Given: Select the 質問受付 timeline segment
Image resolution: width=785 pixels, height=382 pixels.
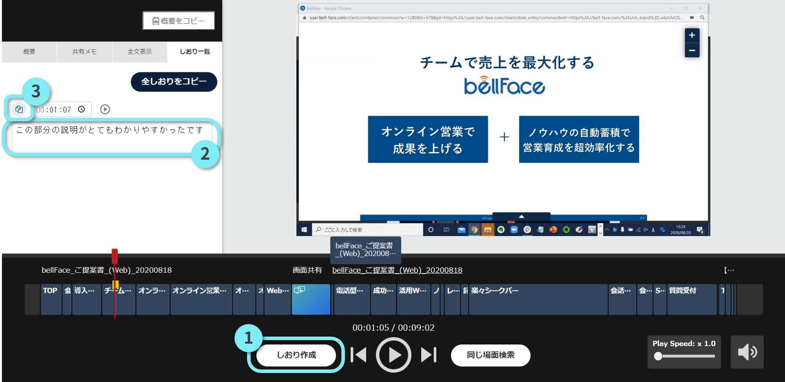Looking at the screenshot, I should [692, 299].
